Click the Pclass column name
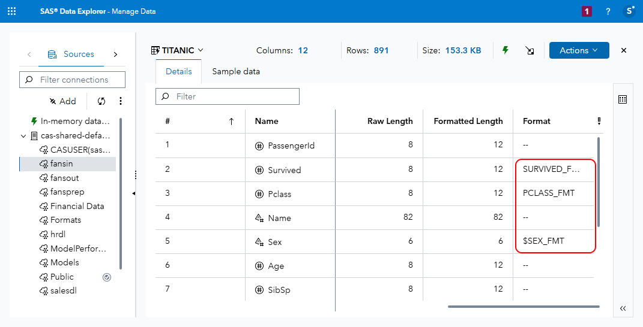 [279, 194]
